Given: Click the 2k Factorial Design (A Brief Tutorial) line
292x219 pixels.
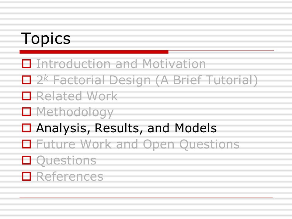Looking at the screenshot, I should [147, 80].
